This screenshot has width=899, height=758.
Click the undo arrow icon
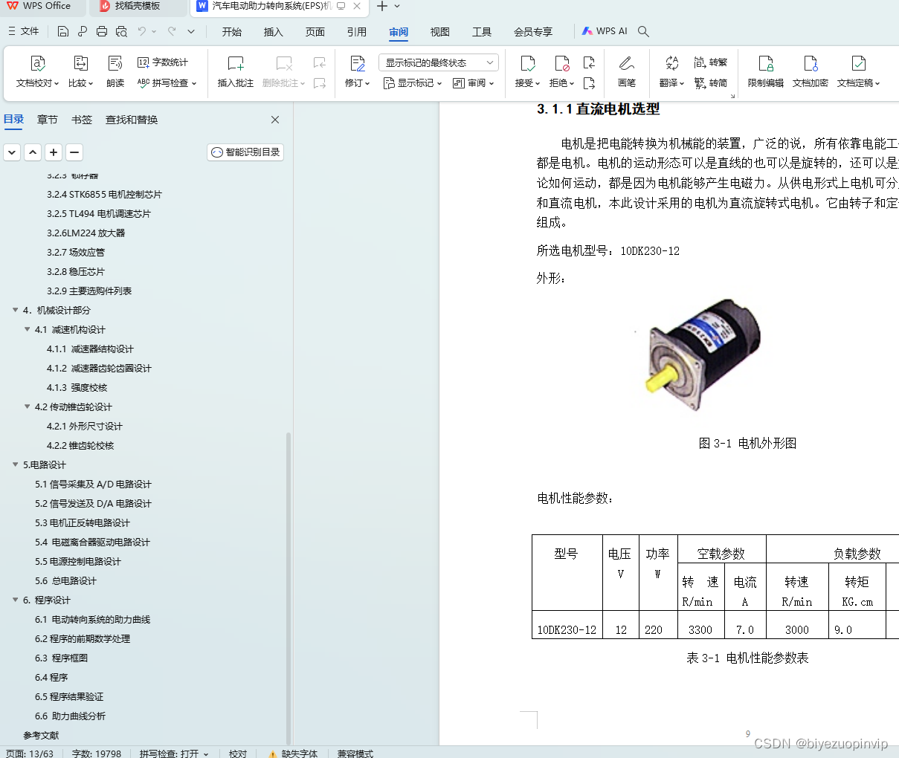[x=142, y=31]
